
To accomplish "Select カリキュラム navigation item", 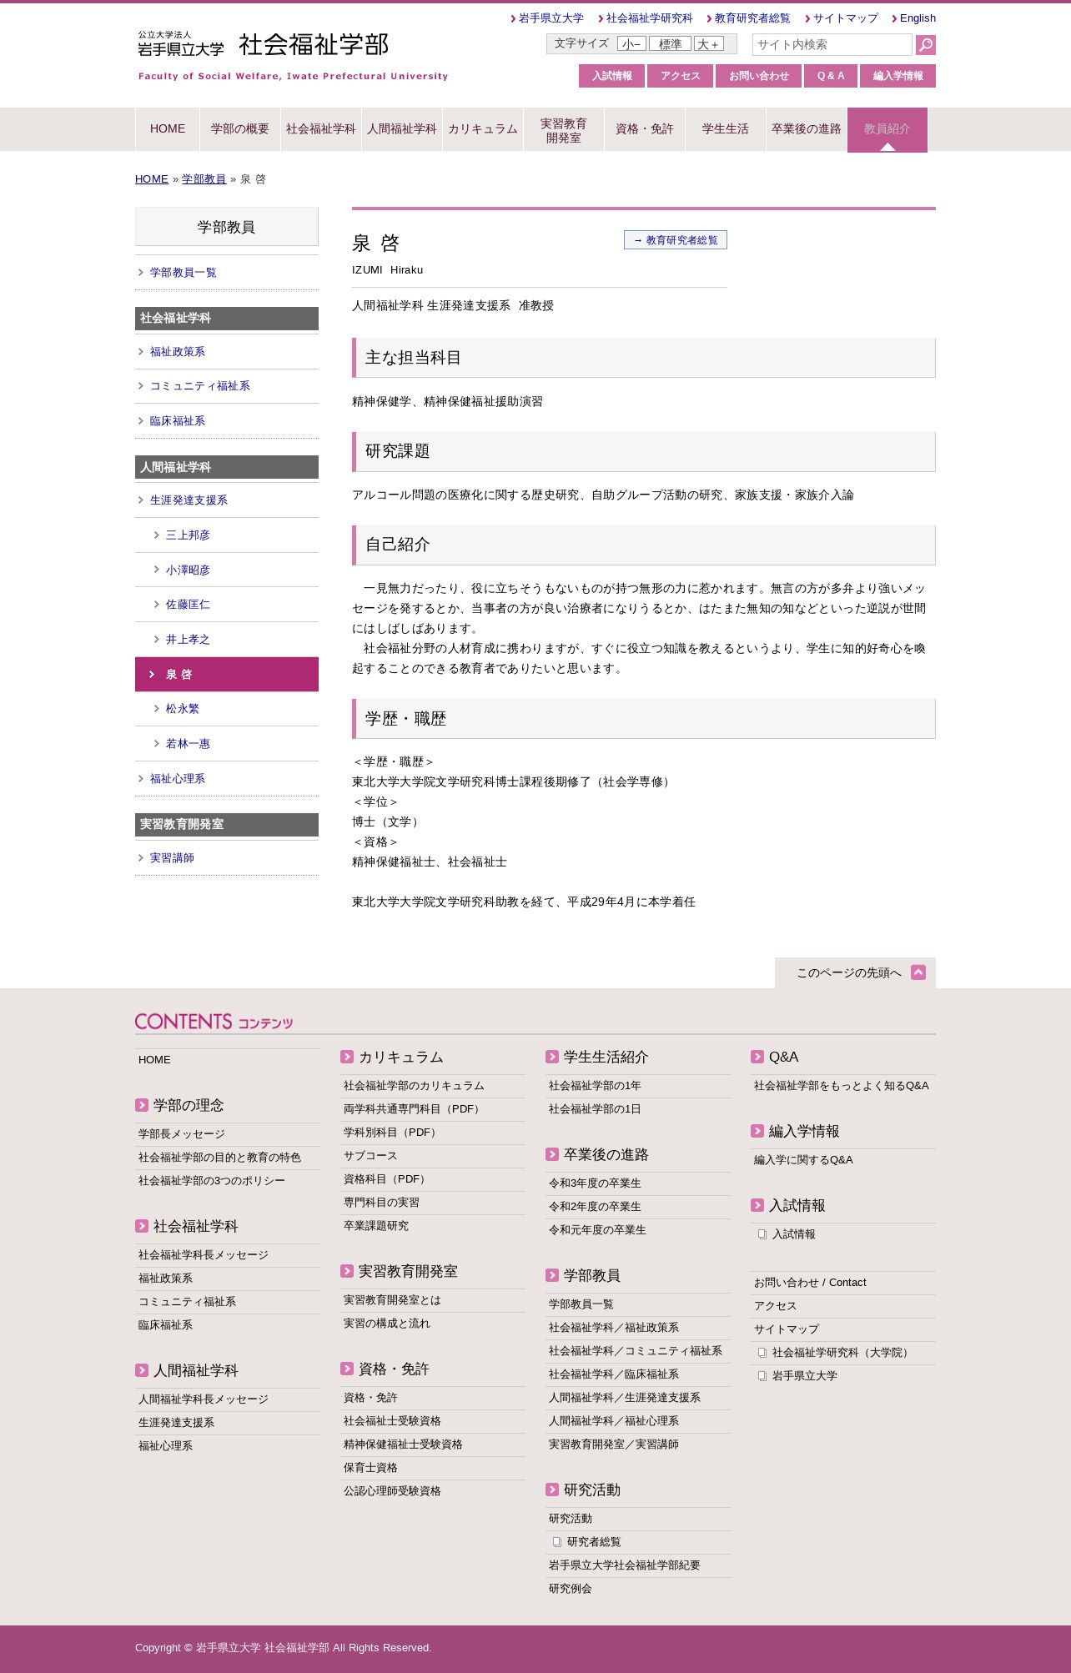I will coord(483,129).
